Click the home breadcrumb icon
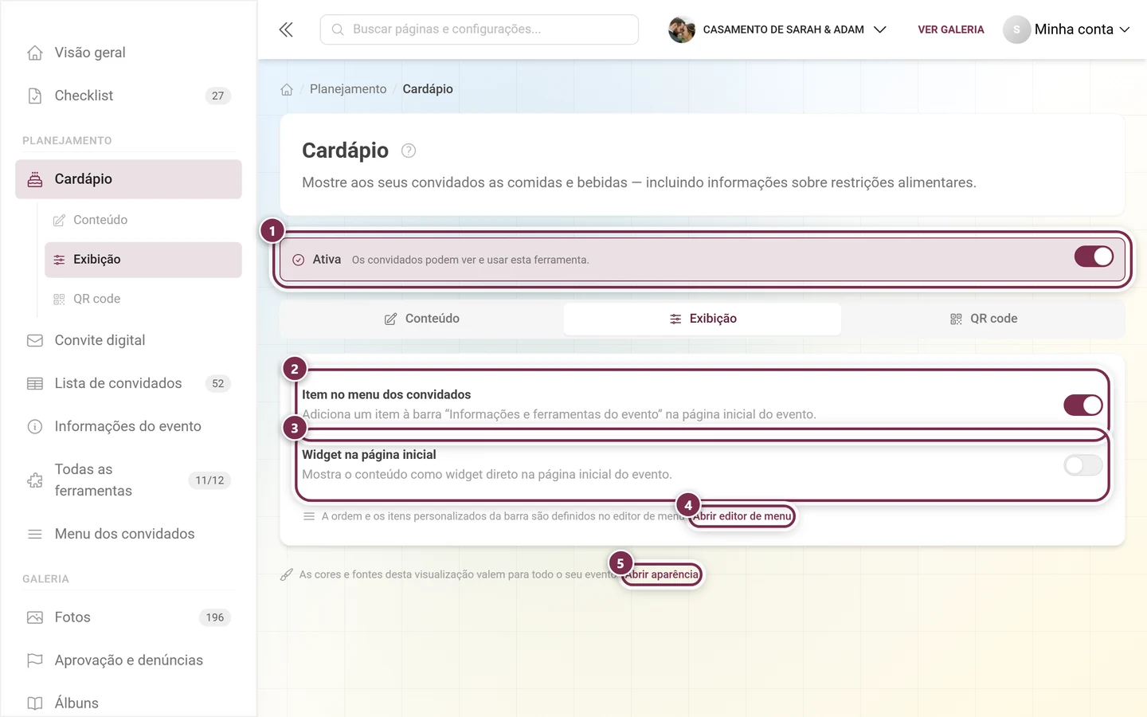The image size is (1147, 717). (287, 89)
